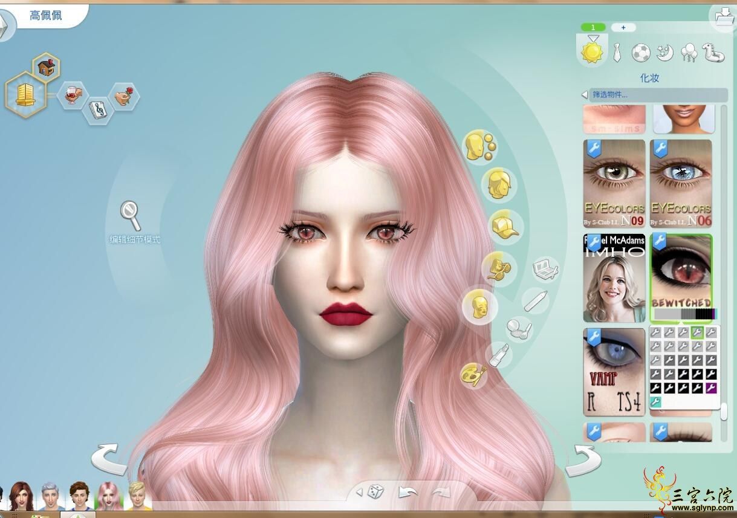Select the sm-sims lips thumbnail
The height and width of the screenshot is (518, 737).
[x=614, y=119]
